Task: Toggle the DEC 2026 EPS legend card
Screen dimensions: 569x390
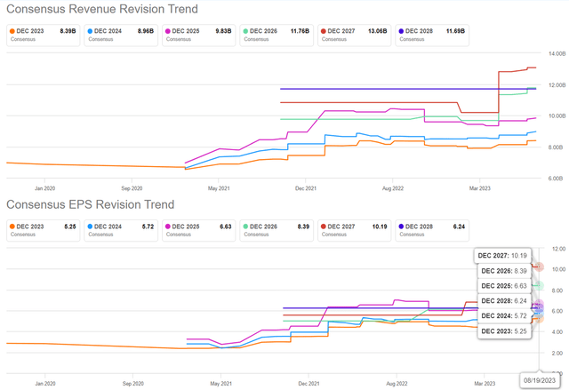Action: pos(276,230)
